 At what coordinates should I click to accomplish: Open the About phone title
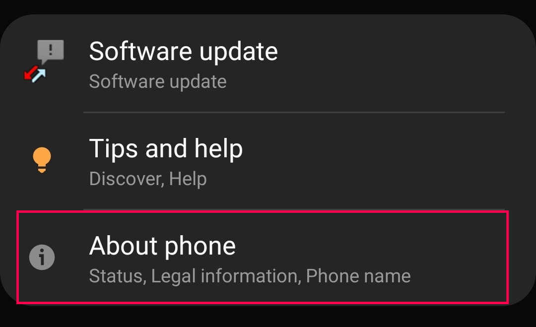[x=162, y=246]
